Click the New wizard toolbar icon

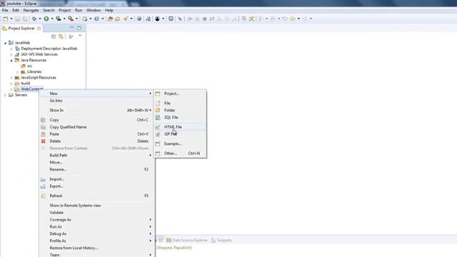tap(5, 19)
